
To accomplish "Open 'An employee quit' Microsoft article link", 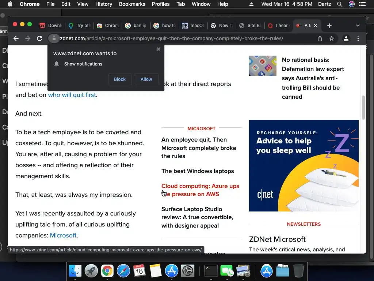I will (x=199, y=148).
